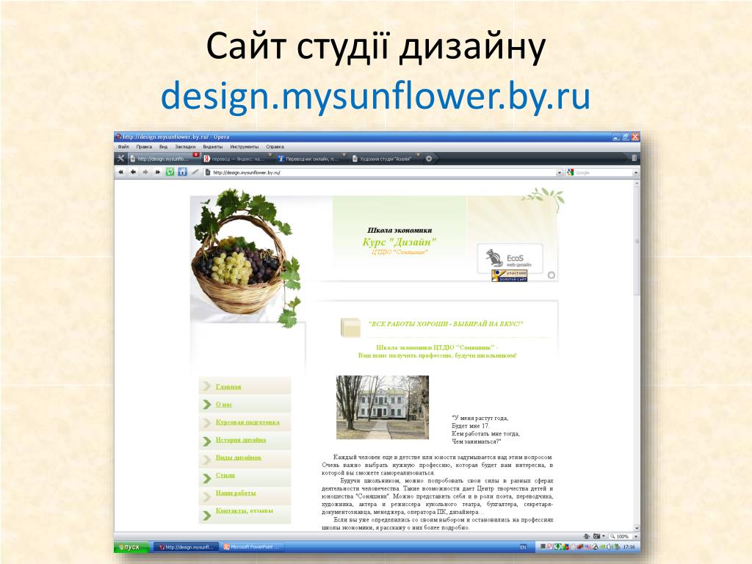Click the Rewind navigation button
752x564 pixels.
(x=121, y=172)
